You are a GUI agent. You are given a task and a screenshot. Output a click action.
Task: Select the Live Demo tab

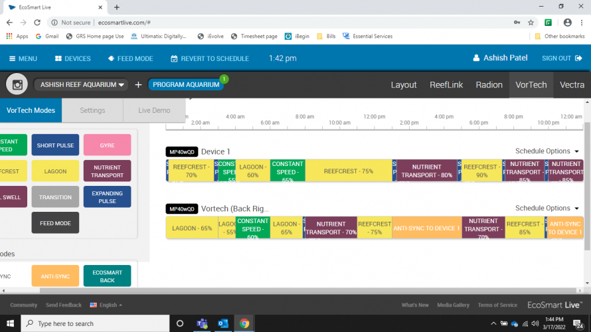(154, 110)
